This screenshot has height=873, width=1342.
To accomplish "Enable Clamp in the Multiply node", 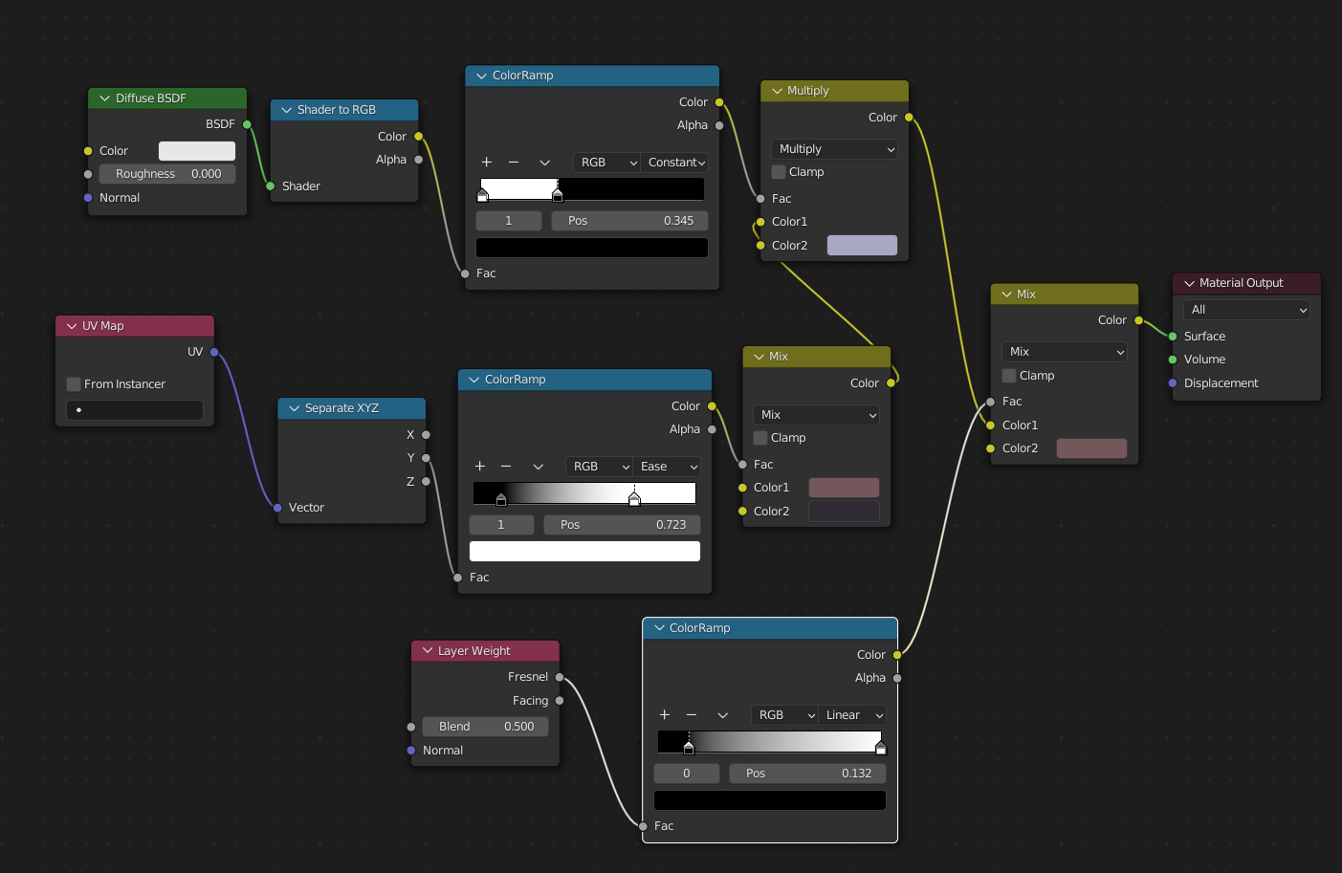I will pyautogui.click(x=779, y=172).
